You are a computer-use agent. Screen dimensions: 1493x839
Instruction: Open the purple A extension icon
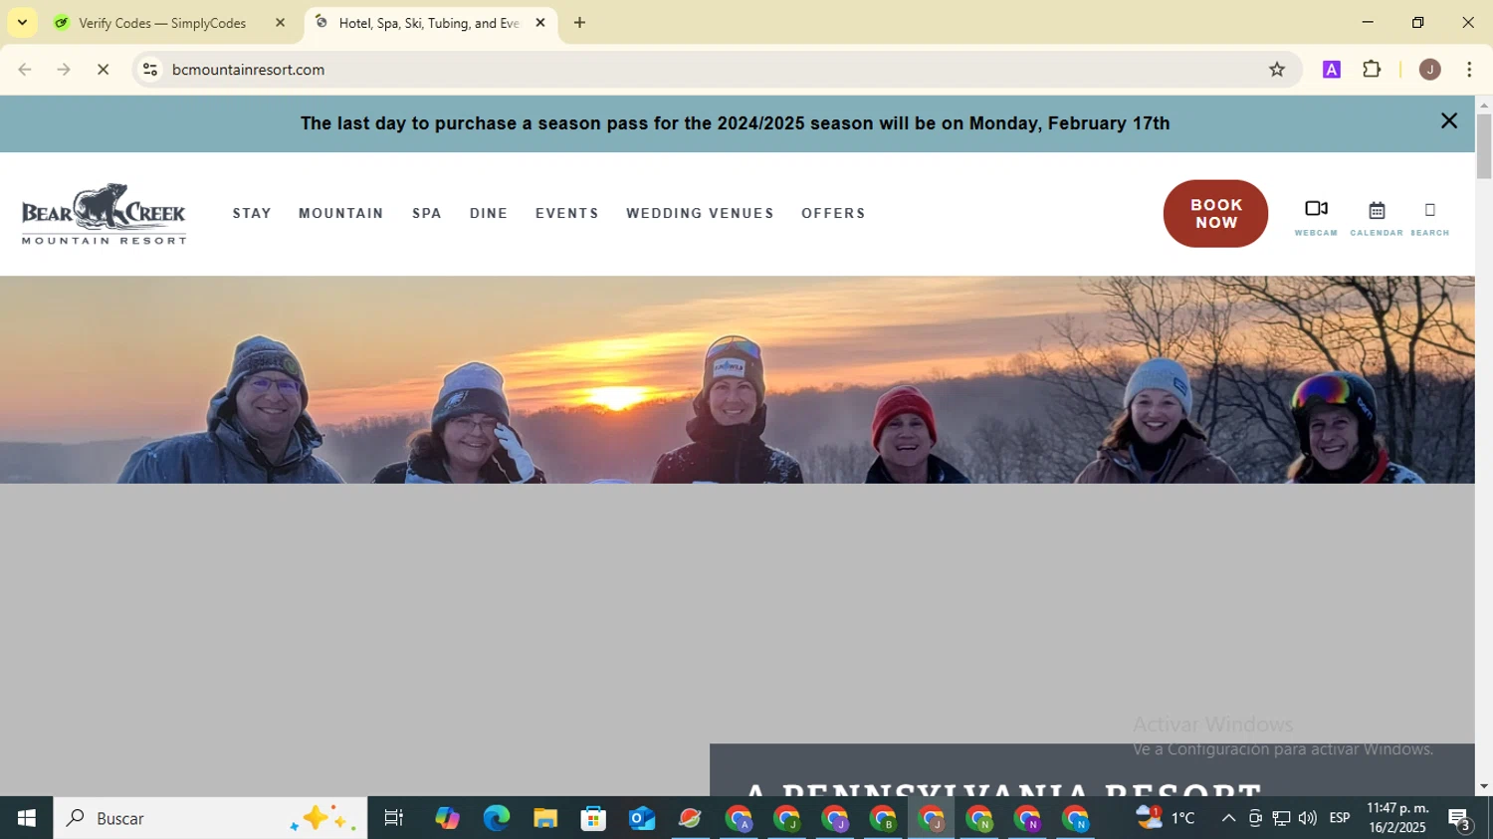(x=1332, y=70)
